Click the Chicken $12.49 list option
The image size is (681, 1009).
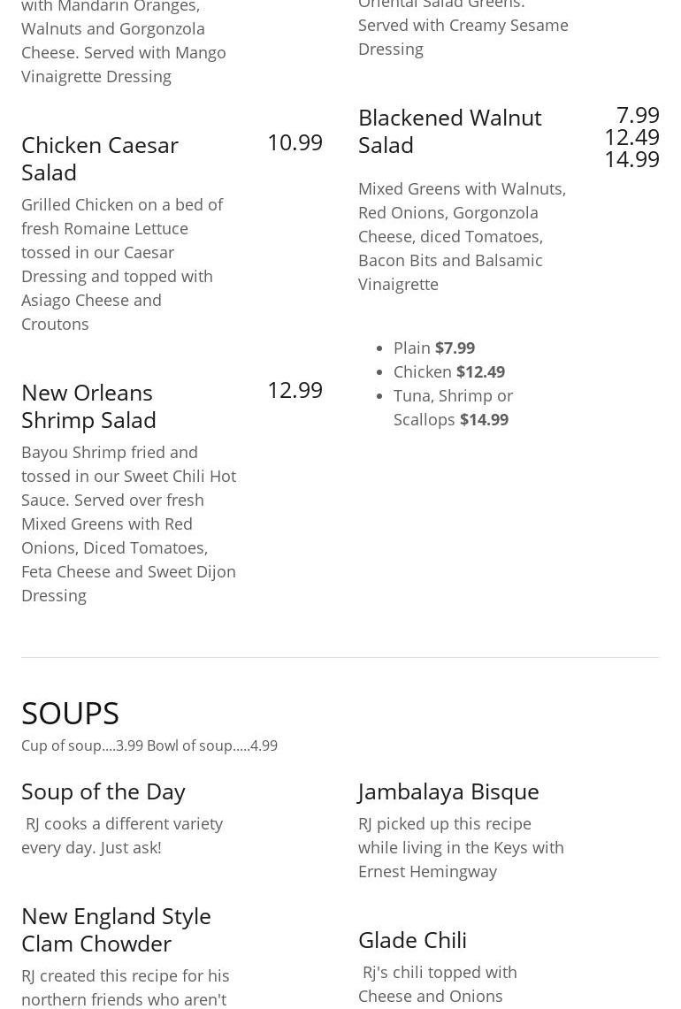pyautogui.click(x=449, y=372)
